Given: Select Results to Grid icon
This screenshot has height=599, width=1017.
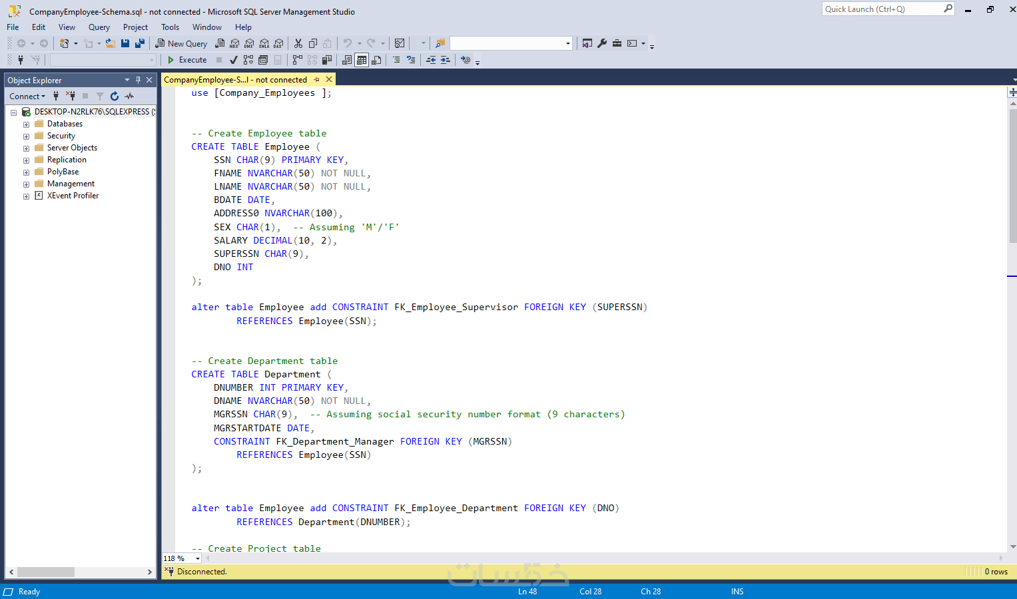Looking at the screenshot, I should click(x=362, y=60).
